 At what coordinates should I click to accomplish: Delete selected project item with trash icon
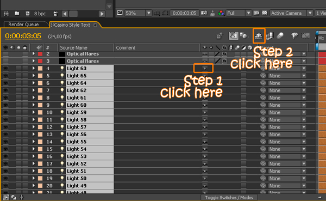tap(55, 14)
